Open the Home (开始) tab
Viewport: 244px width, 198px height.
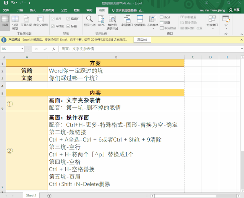[x=20, y=10]
